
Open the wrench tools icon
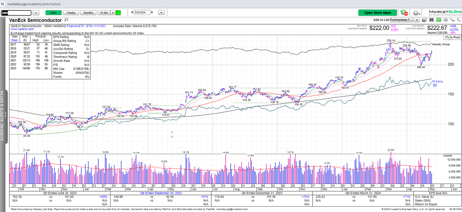point(452,20)
